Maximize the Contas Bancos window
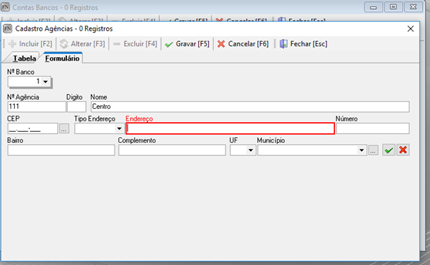The image size is (430, 265). click(393, 7)
